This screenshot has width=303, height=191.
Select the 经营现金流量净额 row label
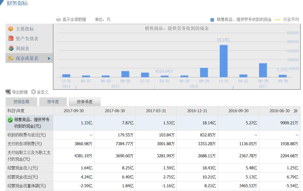27,186
